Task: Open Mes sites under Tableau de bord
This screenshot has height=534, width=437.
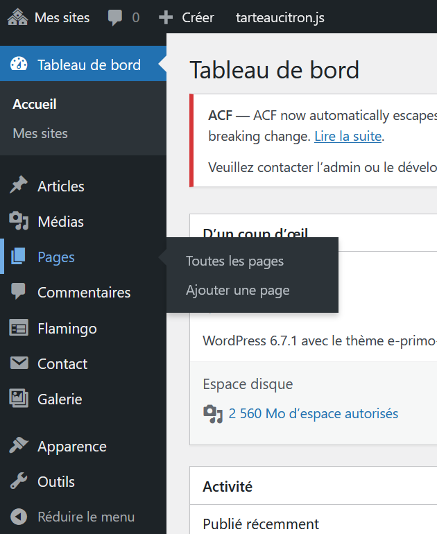Action: tap(40, 133)
